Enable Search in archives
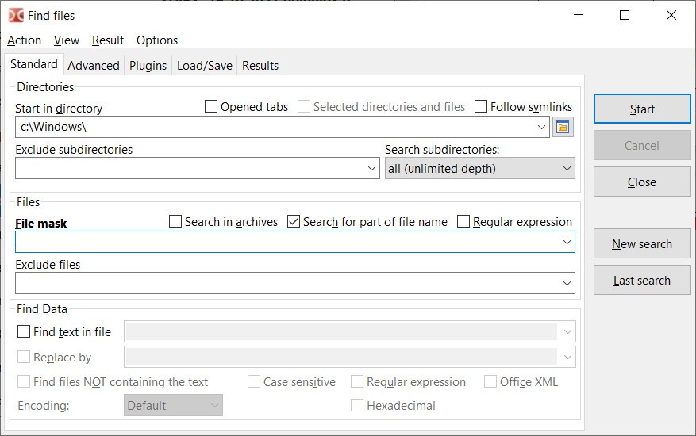Viewport: 696px width, 436px height. click(x=175, y=221)
